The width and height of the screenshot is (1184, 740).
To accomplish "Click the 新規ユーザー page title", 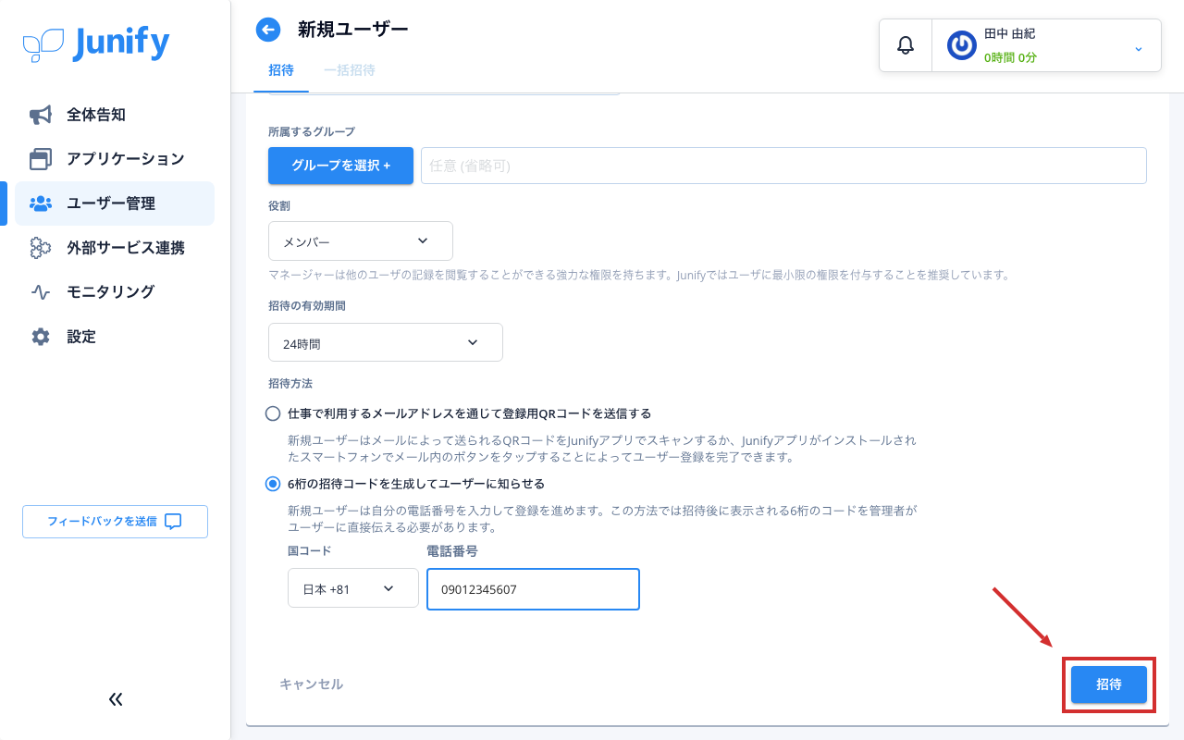I will [352, 30].
